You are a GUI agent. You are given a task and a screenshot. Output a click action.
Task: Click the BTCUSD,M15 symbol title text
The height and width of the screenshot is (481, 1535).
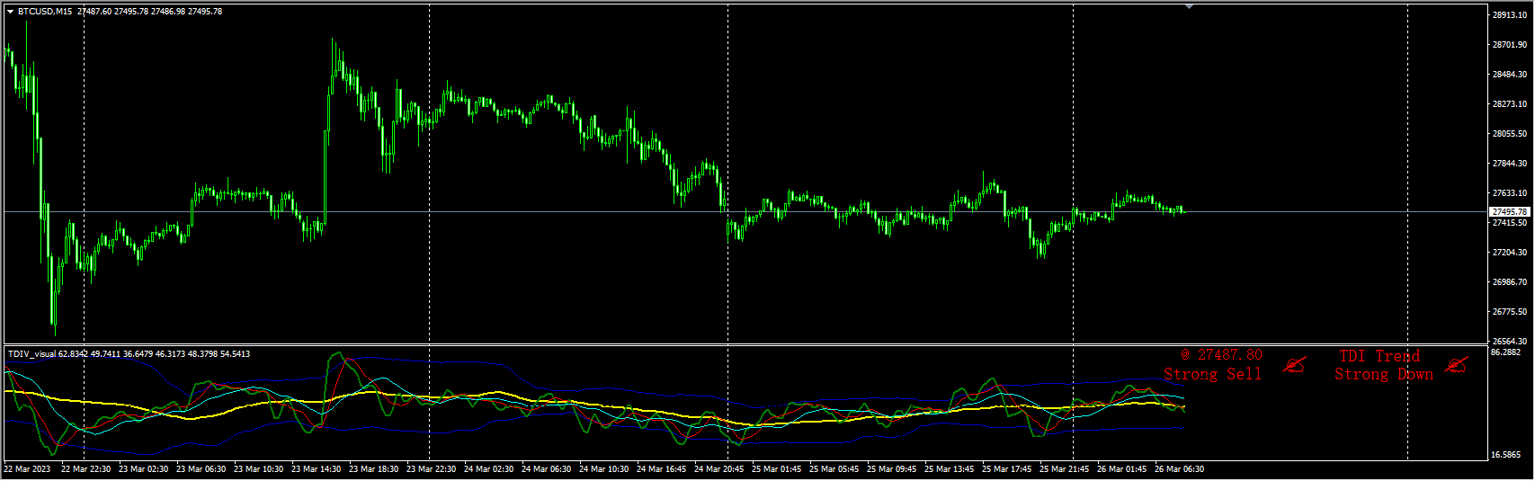coord(45,12)
